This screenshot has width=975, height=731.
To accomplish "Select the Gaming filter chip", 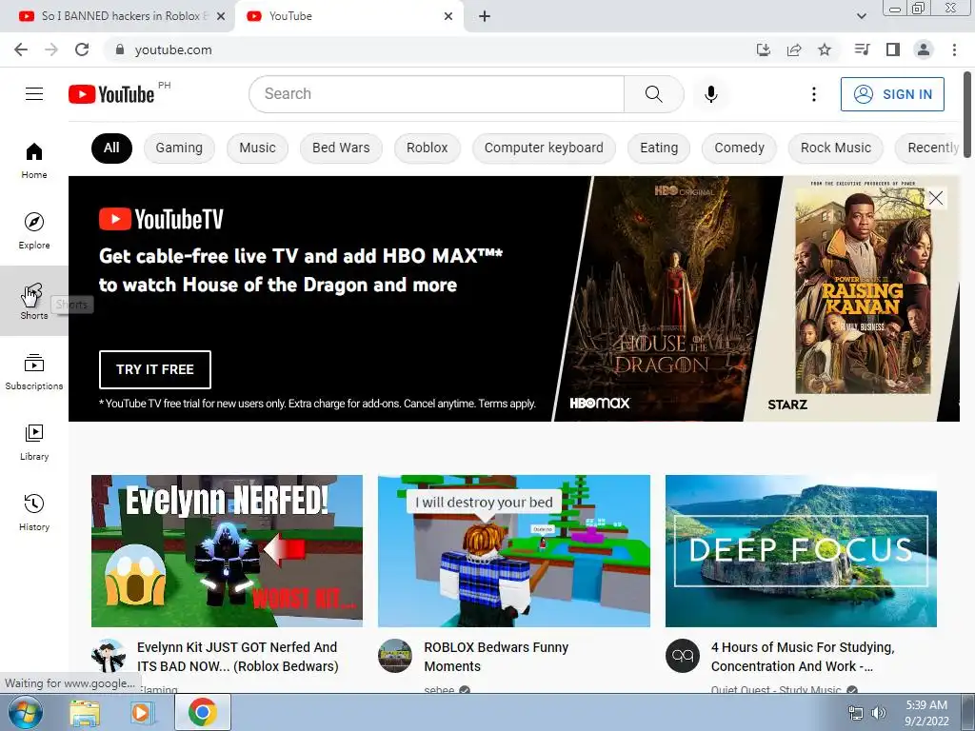I will point(179,148).
